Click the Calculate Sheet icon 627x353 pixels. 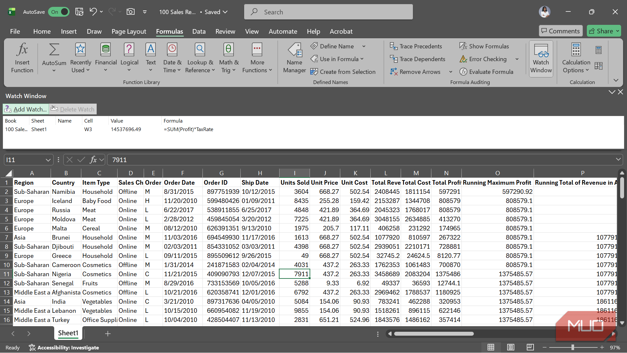point(599,66)
